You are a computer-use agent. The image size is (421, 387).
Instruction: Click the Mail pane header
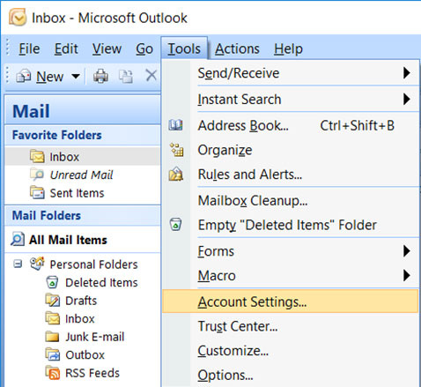tap(83, 110)
